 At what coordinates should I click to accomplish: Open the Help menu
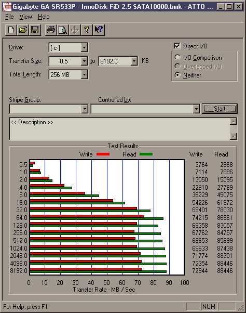pos(44,17)
